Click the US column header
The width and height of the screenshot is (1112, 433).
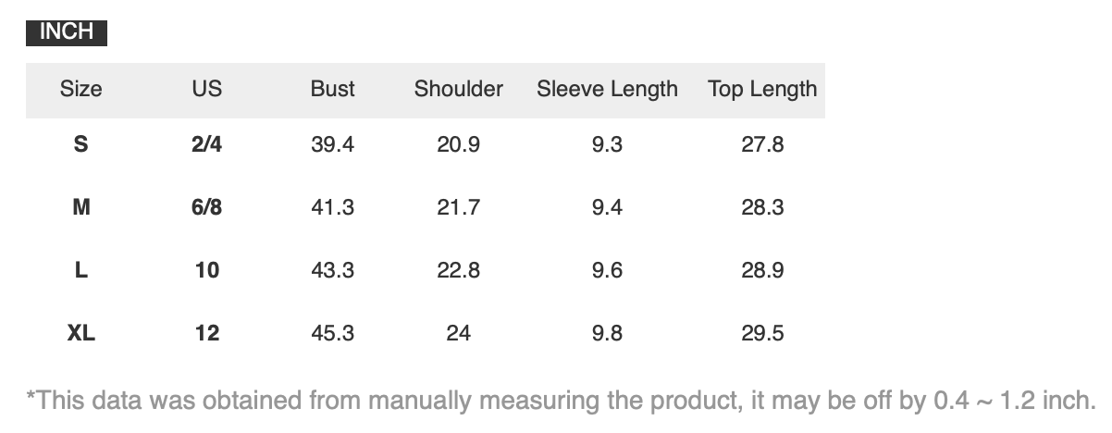pos(207,89)
